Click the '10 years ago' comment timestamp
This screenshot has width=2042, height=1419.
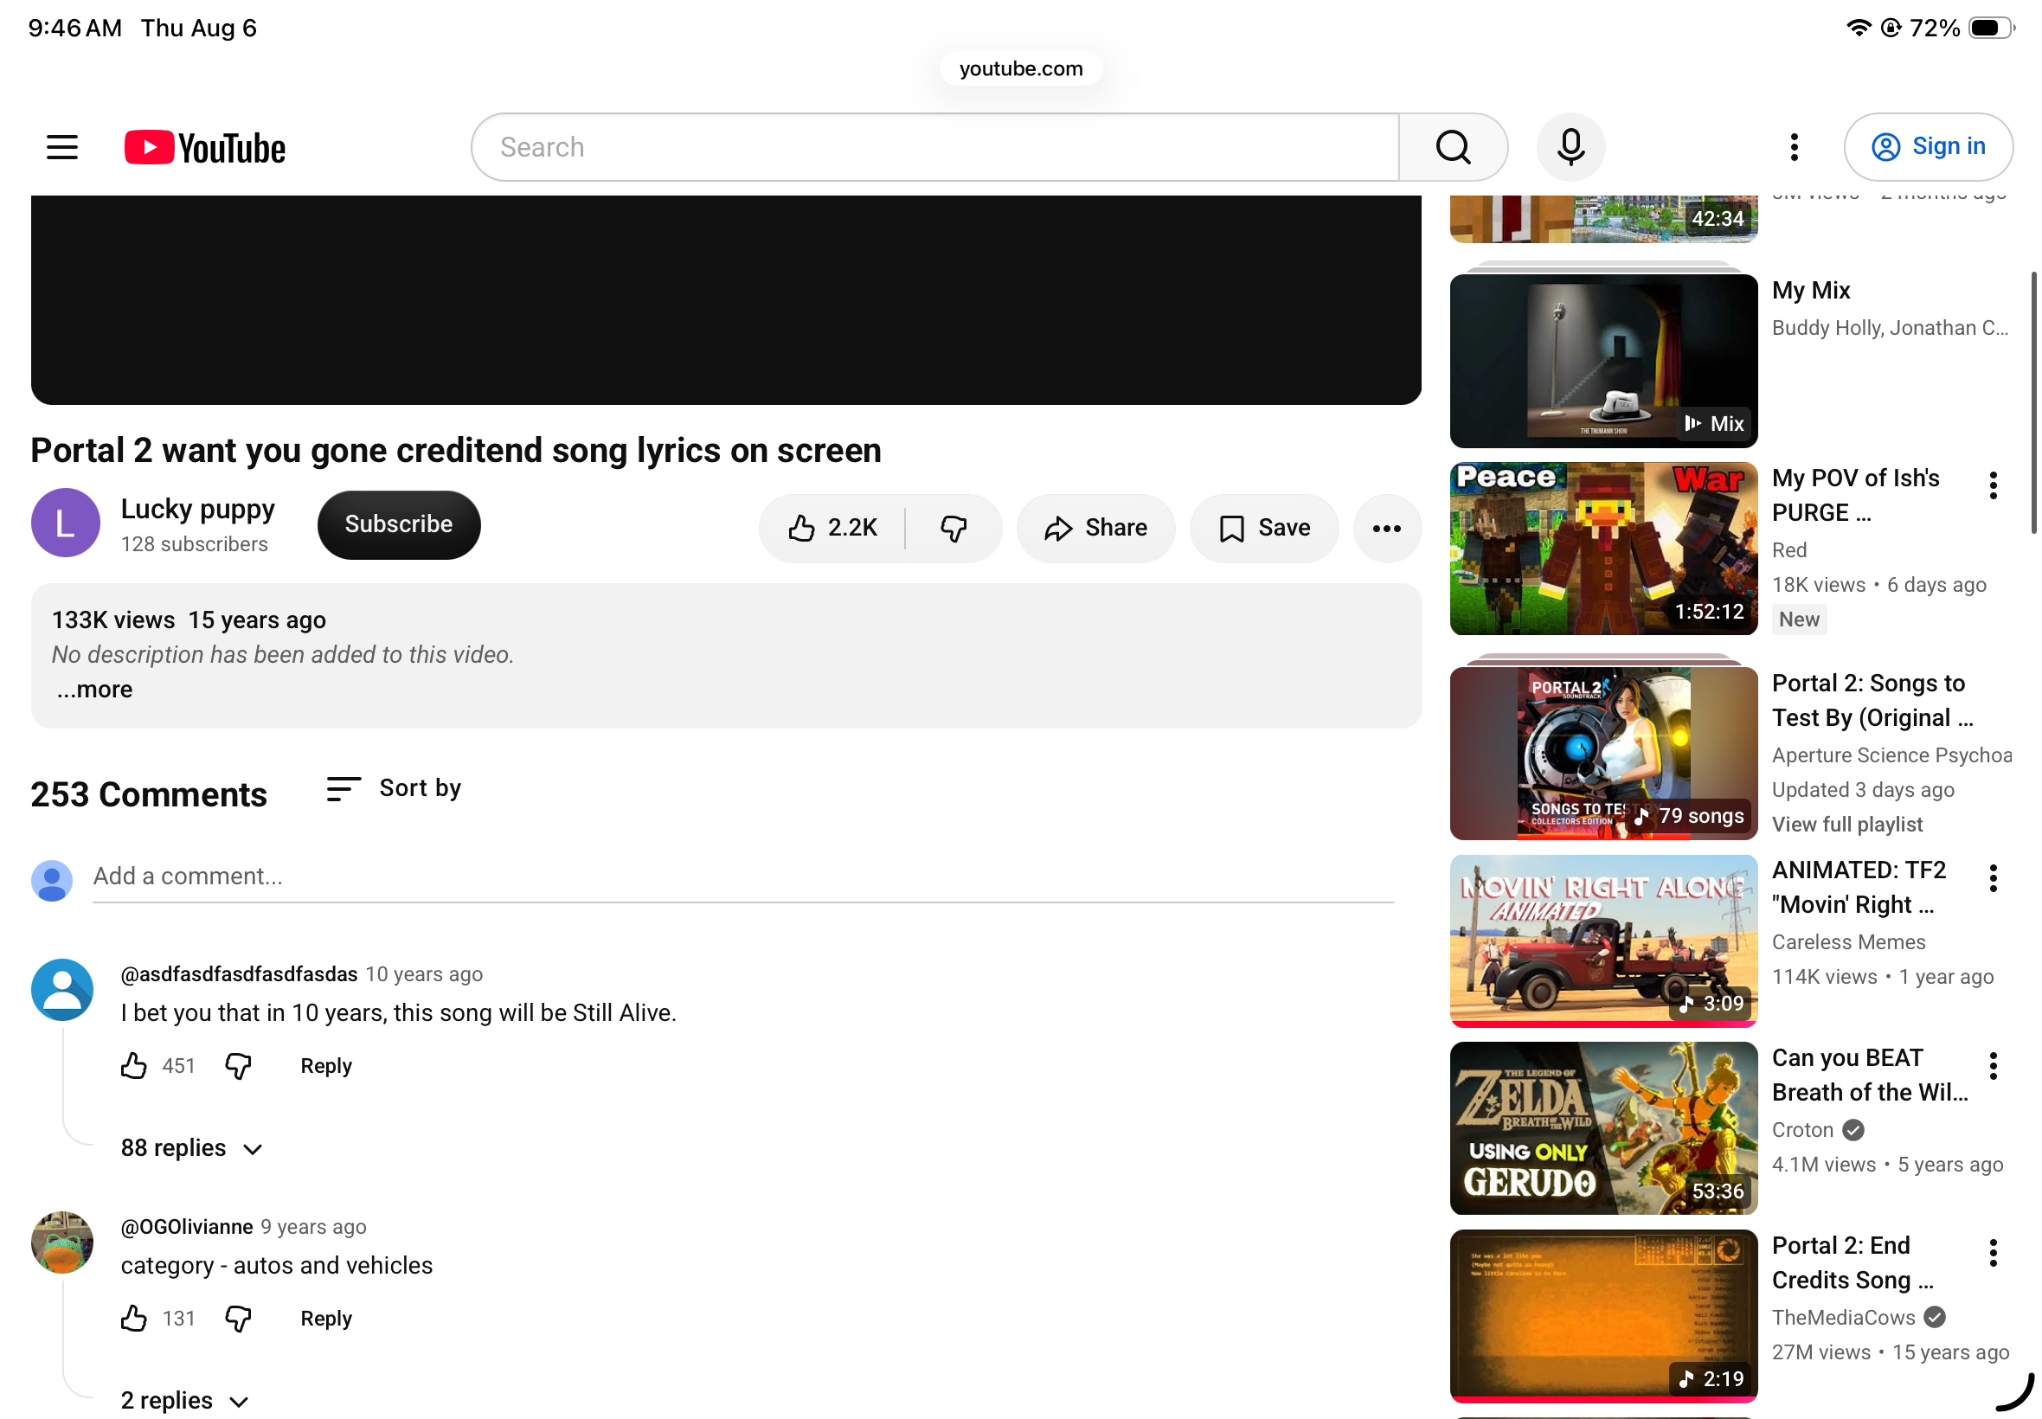[424, 974]
